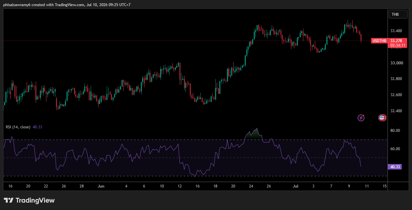Click the 33.400 price axis label

396,31
